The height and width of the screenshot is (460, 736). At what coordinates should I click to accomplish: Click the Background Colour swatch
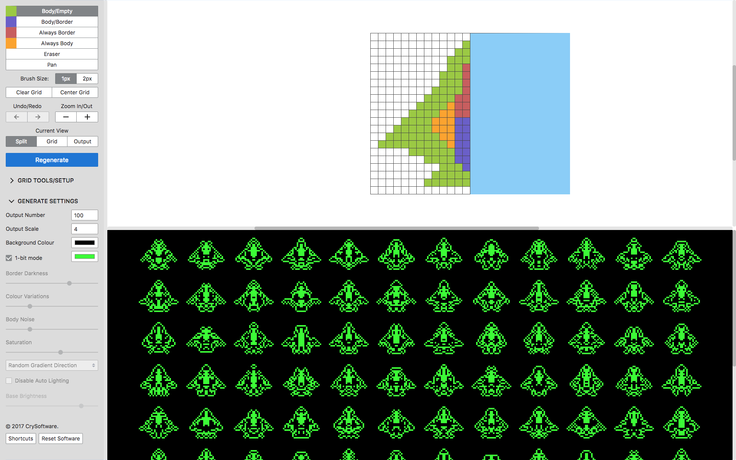coord(84,243)
